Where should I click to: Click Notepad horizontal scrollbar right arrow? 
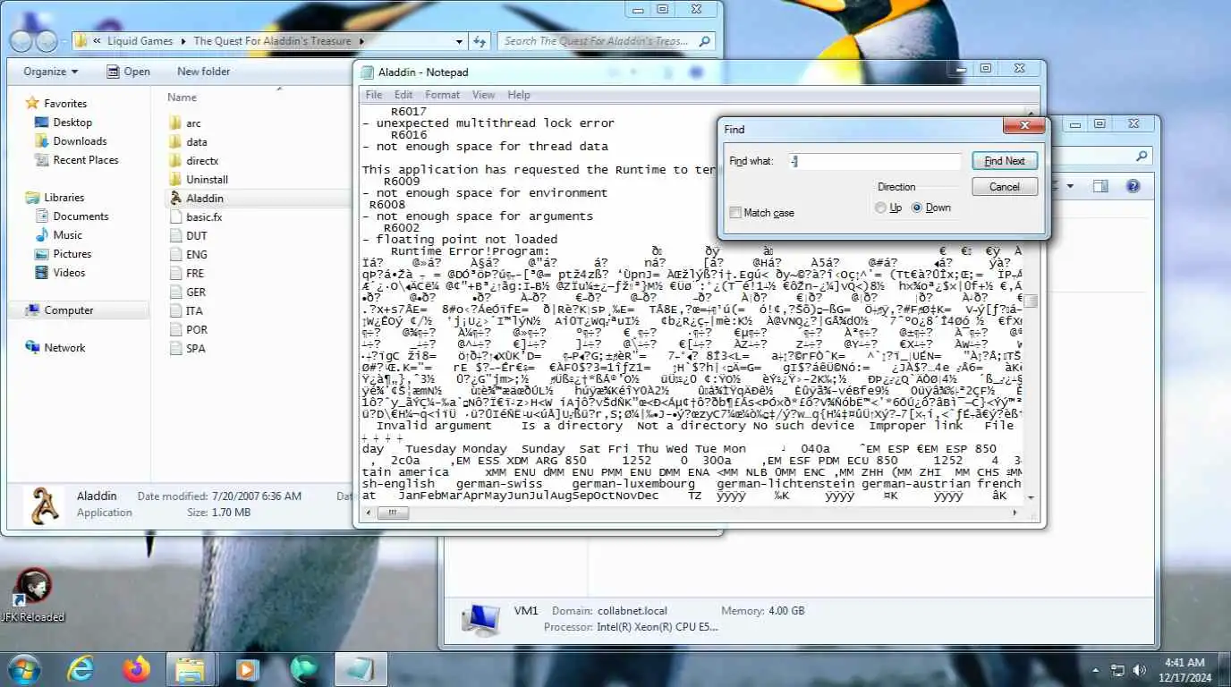tap(1015, 513)
